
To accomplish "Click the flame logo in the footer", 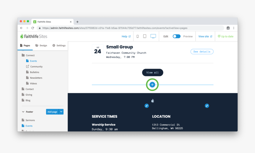I will [x=152, y=101].
